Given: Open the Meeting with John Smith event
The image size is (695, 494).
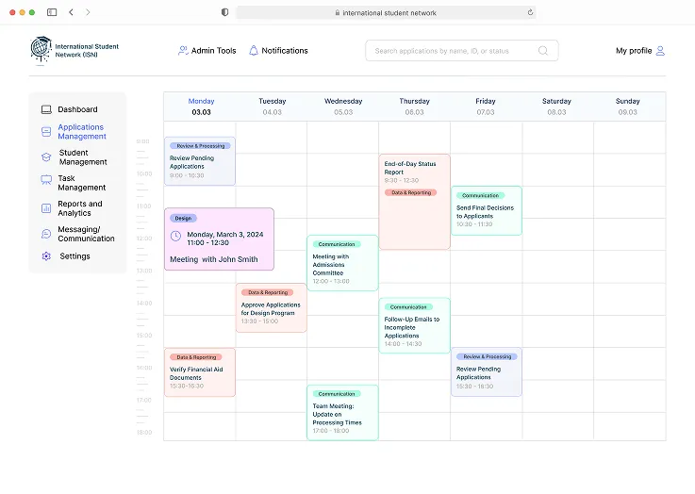Looking at the screenshot, I should [x=219, y=239].
